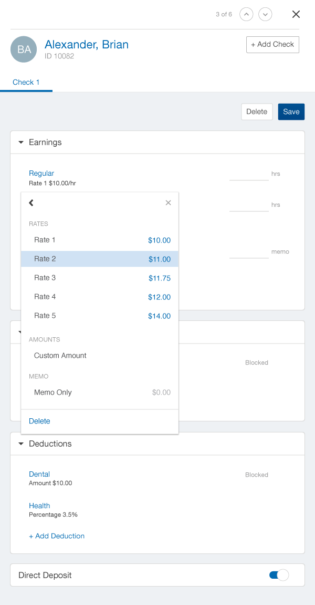The image size is (315, 605).
Task: Toggle Direct Deposit switch off
Action: 279,575
